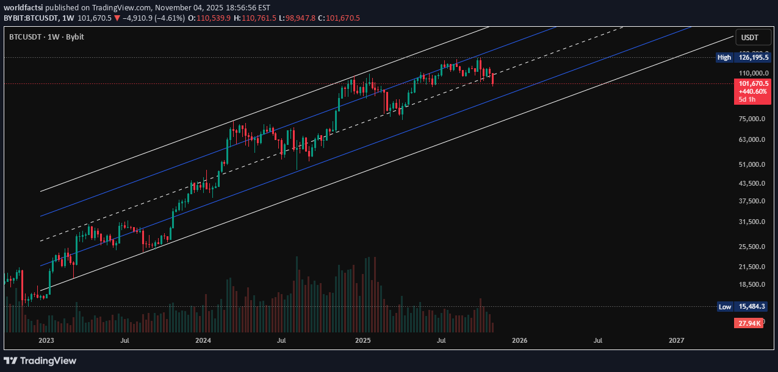The image size is (778, 372).
Task: Click the Low 15,484.3 price label
Action: [743, 307]
